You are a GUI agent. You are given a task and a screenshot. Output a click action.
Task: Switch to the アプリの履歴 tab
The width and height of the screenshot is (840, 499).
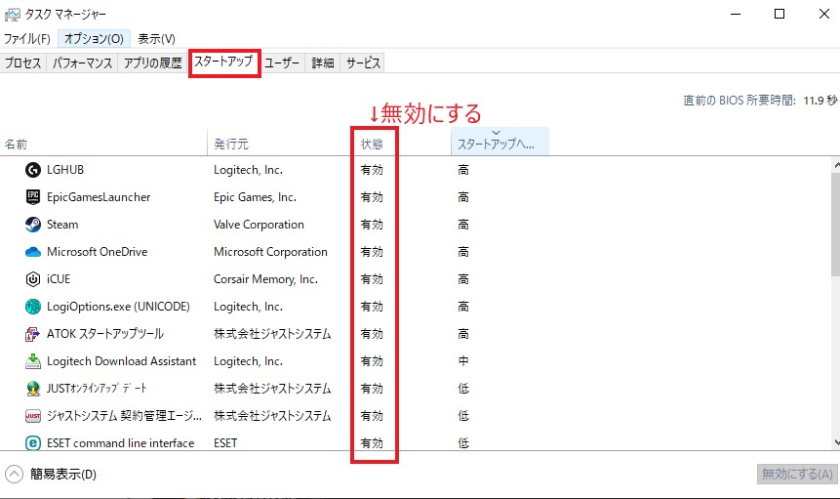point(152,63)
